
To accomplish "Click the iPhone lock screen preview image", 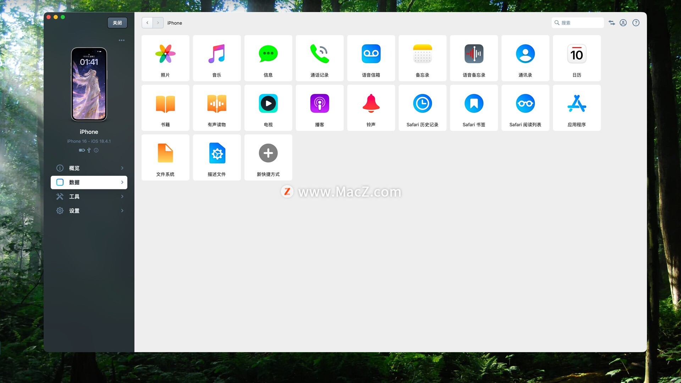I will click(x=89, y=84).
